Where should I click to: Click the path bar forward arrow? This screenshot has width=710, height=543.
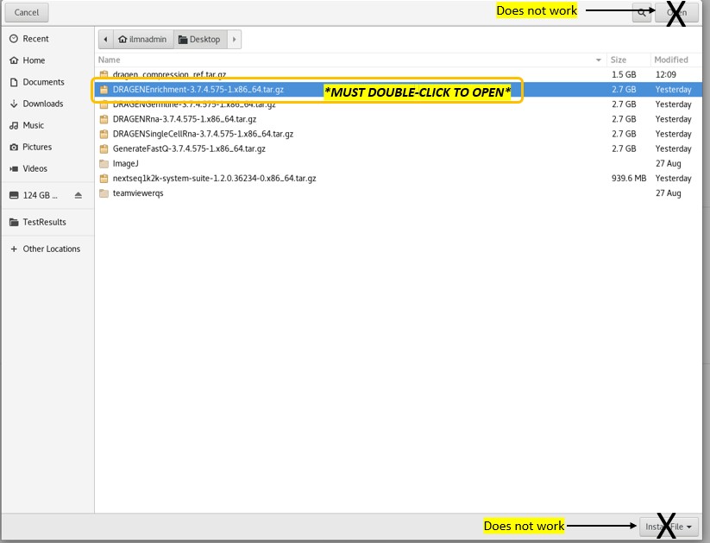236,39
